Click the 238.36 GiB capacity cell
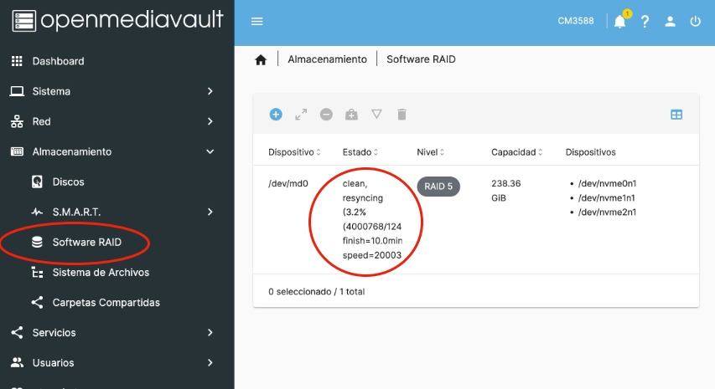The image size is (715, 389). (x=505, y=191)
